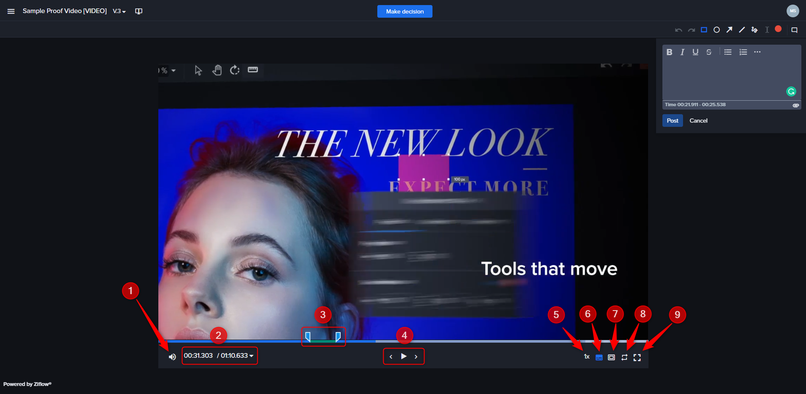806x394 pixels.
Task: Select the circle annotation tool
Action: (x=716, y=30)
